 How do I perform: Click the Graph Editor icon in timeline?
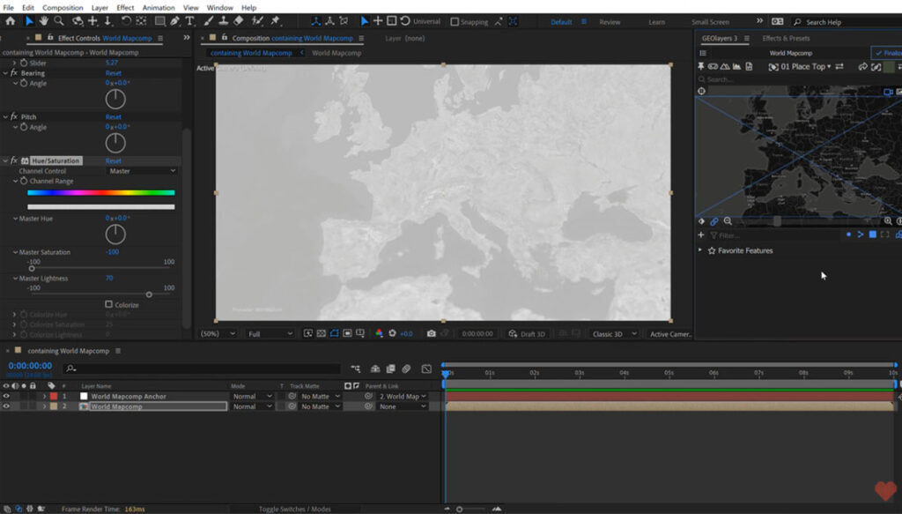(426, 369)
